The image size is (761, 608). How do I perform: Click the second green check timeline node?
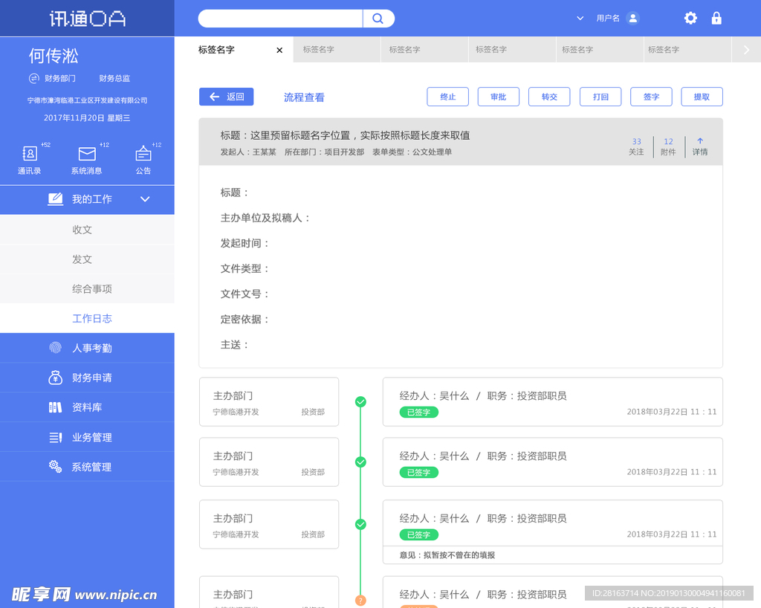360,462
